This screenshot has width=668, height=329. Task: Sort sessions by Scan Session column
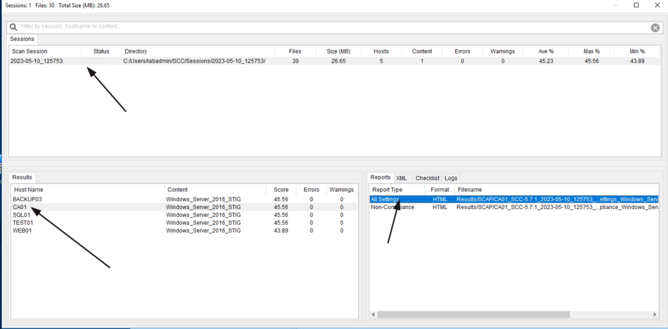pos(45,51)
